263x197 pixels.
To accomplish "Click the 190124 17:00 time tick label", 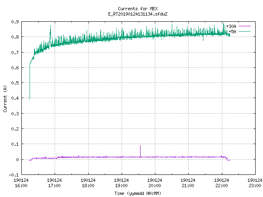I will 54,183.
